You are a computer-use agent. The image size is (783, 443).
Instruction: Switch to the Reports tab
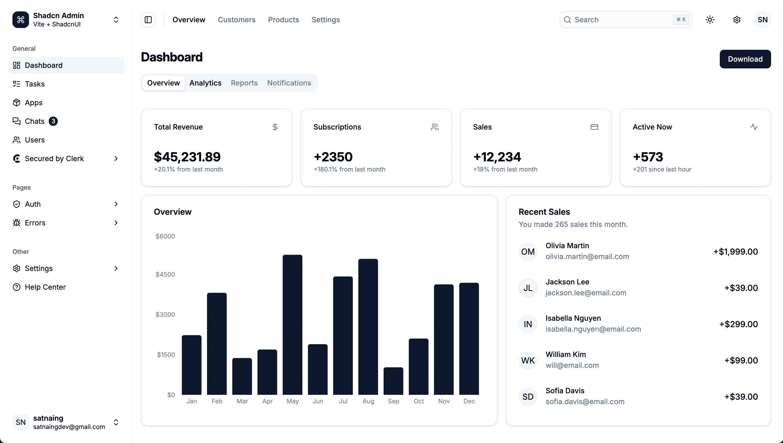tap(244, 83)
